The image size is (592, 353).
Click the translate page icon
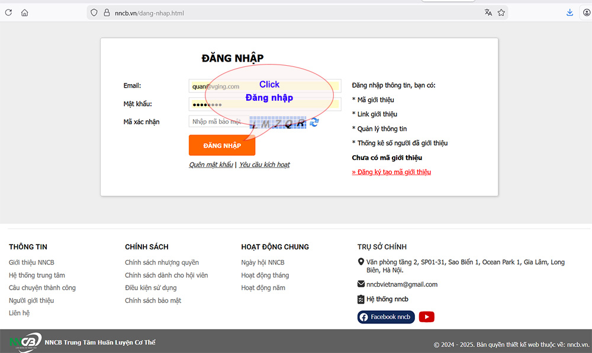point(488,12)
